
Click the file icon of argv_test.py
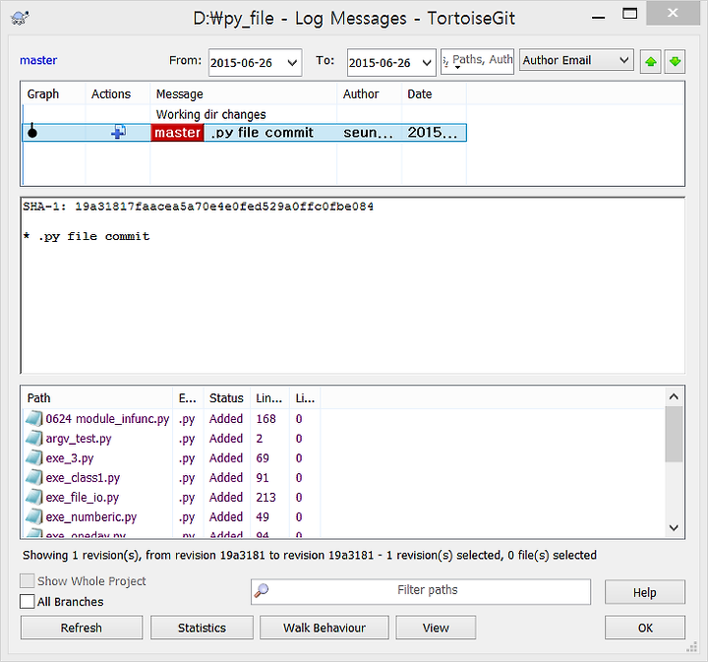34,438
